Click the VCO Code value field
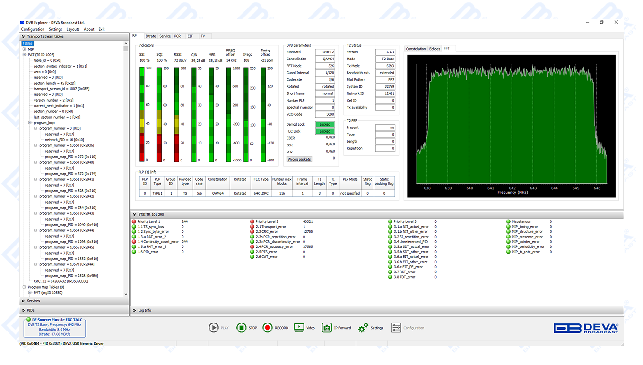Image resolution: width=643 pixels, height=365 pixels. tap(325, 114)
